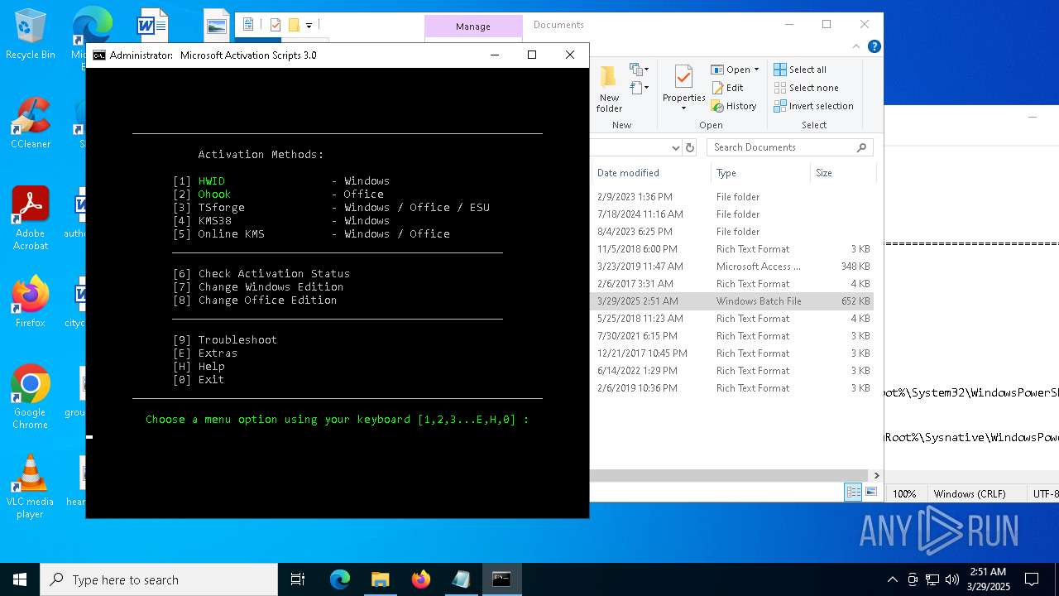Image resolution: width=1059 pixels, height=596 pixels.
Task: Click the horizontal scrollbar right arrow in Explorer
Action: click(877, 475)
